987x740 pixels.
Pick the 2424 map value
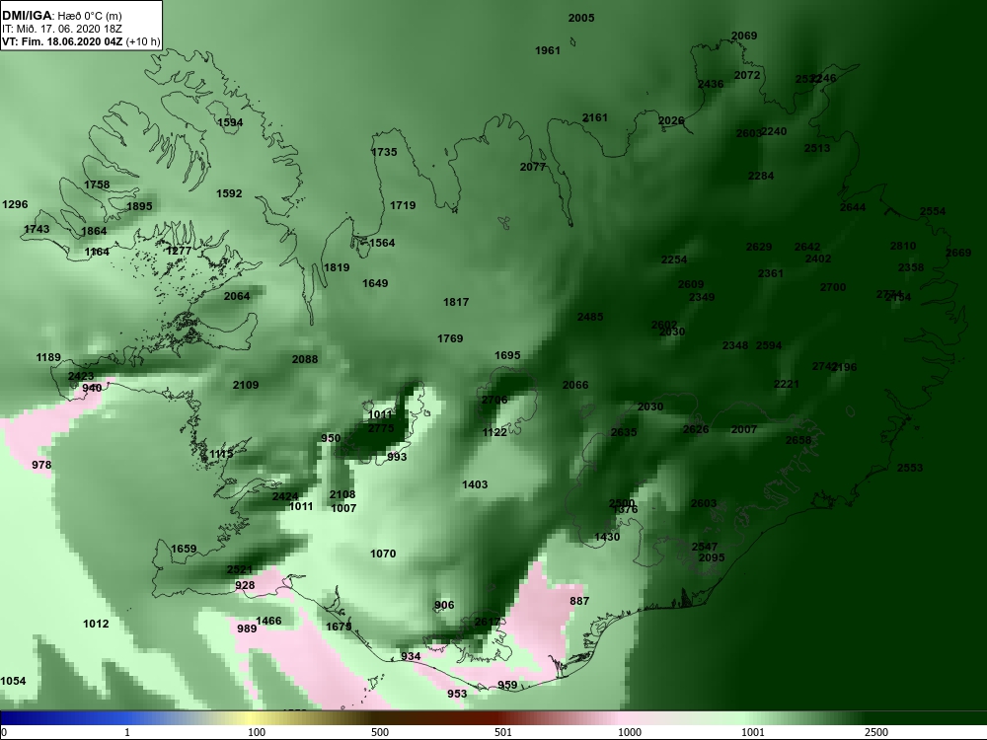284,497
